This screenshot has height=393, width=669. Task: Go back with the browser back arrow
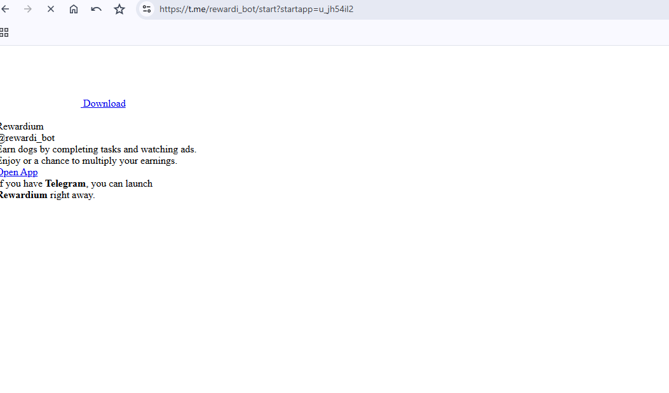(5, 9)
